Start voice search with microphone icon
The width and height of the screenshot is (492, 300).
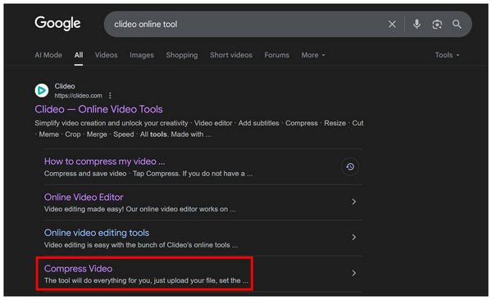(417, 24)
